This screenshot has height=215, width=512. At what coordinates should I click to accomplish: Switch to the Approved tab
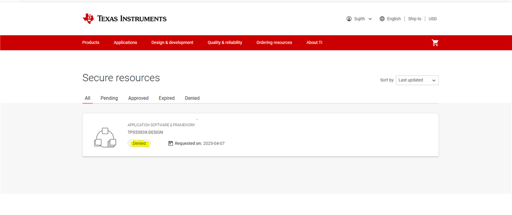[138, 98]
